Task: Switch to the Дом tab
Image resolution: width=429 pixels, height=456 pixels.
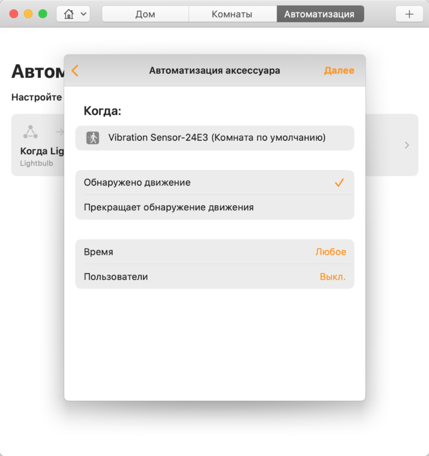Action: 145,14
